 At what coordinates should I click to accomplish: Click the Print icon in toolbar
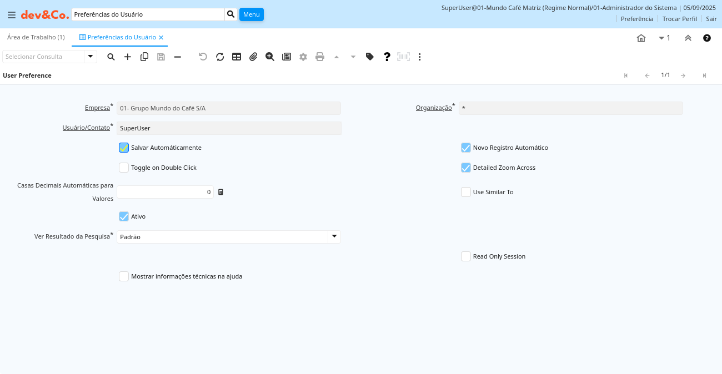pyautogui.click(x=320, y=57)
